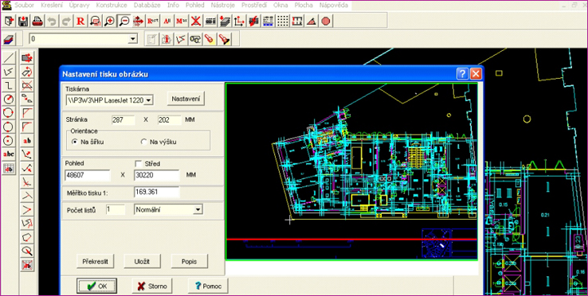Viewport: 588px width, 296px height.
Task: Open the Soubor menu
Action: coord(24,6)
